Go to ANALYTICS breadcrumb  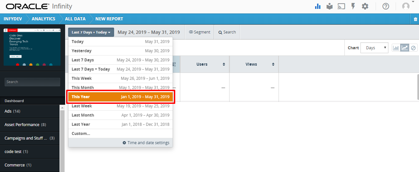(43, 19)
